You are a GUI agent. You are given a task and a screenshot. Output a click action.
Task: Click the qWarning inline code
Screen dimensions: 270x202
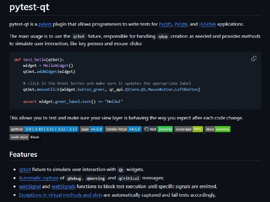pyautogui.click(x=96, y=178)
